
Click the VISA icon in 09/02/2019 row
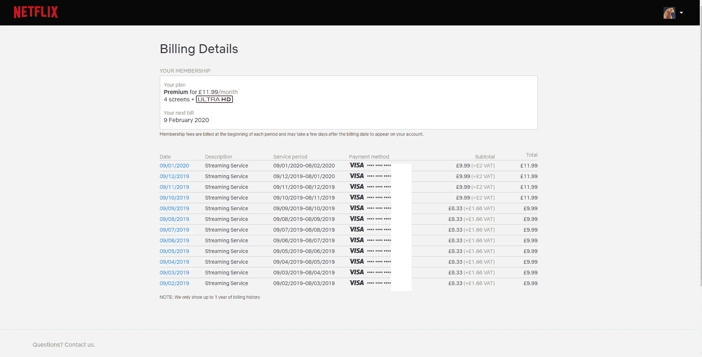point(357,283)
